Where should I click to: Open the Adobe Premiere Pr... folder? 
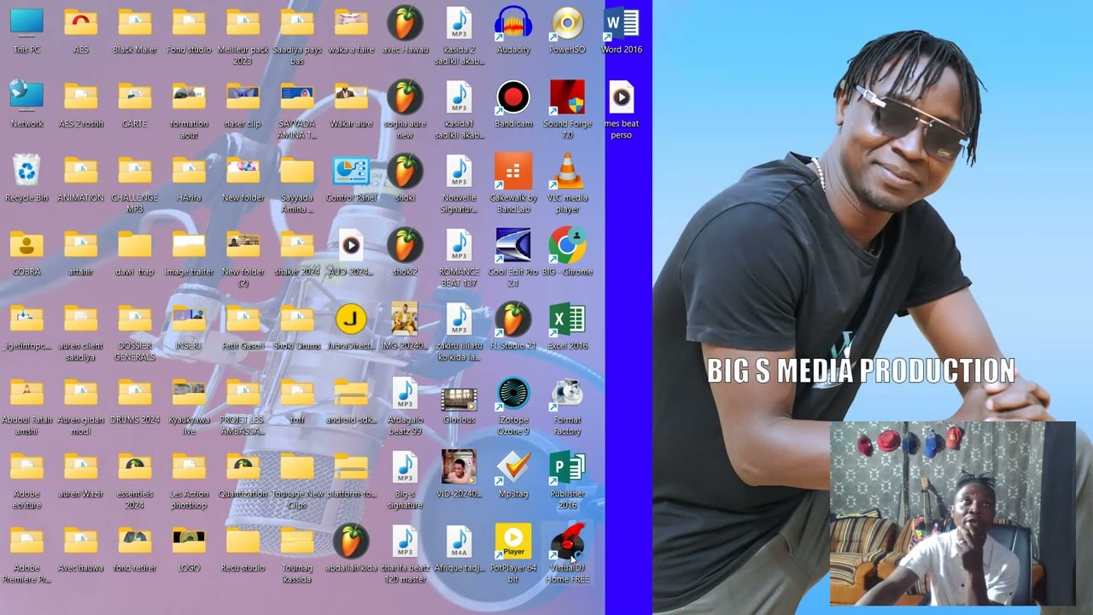pos(27,542)
